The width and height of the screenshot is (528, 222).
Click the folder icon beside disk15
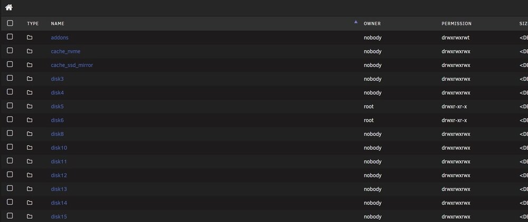[30, 216]
